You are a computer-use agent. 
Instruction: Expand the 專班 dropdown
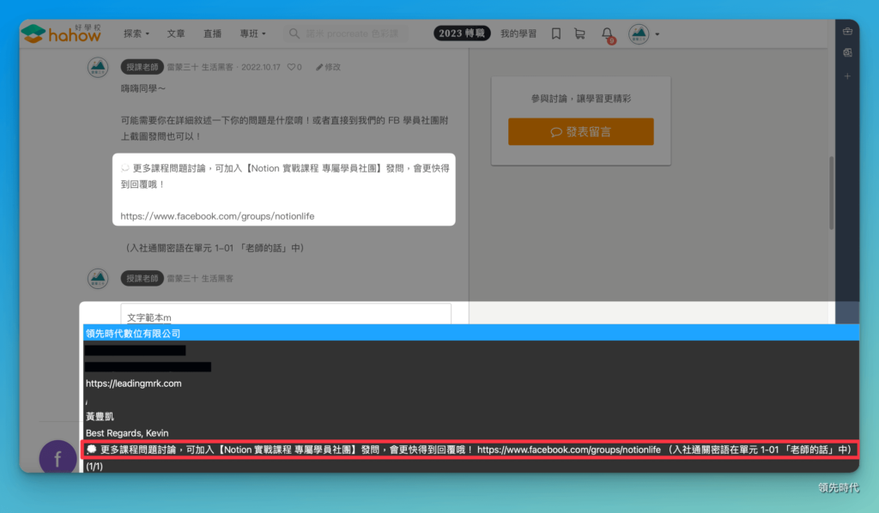click(x=252, y=33)
